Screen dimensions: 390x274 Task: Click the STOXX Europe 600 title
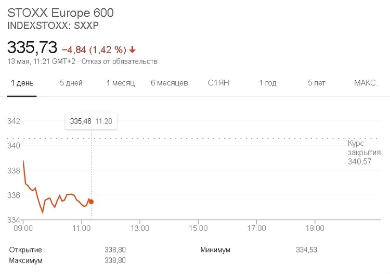(x=60, y=13)
